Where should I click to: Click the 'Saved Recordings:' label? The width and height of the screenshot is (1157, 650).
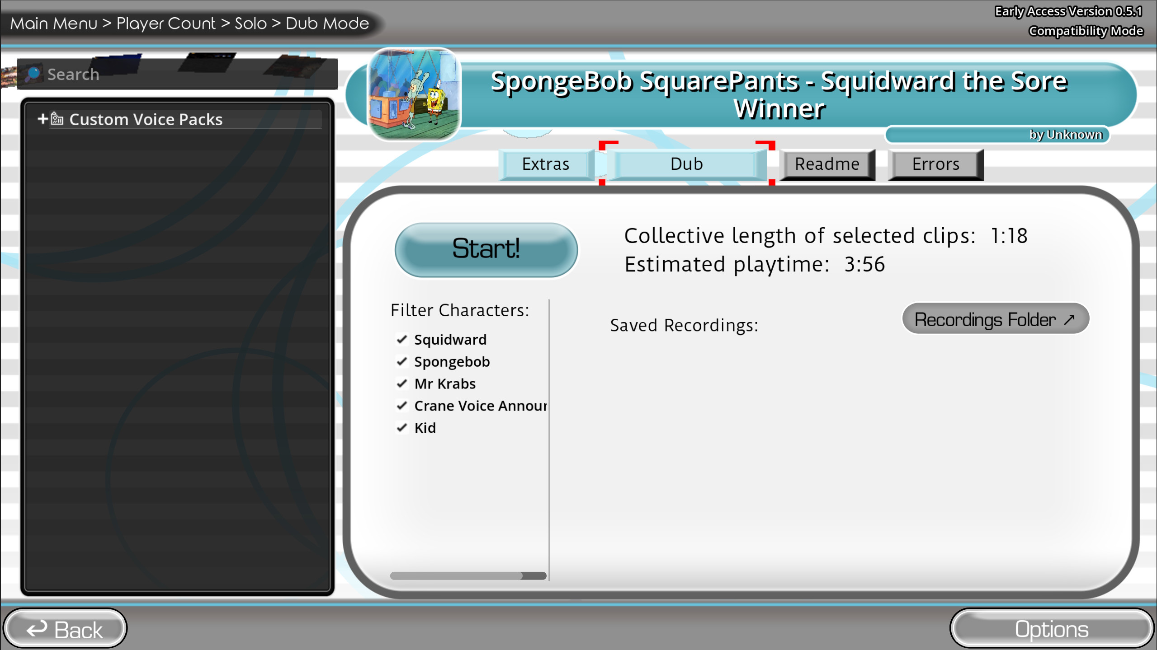tap(684, 325)
